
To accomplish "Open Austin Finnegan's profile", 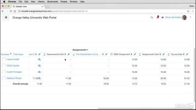I will click(x=14, y=72).
